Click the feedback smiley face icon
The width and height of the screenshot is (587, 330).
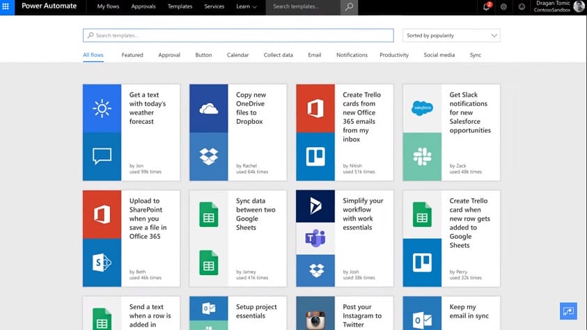pos(522,7)
